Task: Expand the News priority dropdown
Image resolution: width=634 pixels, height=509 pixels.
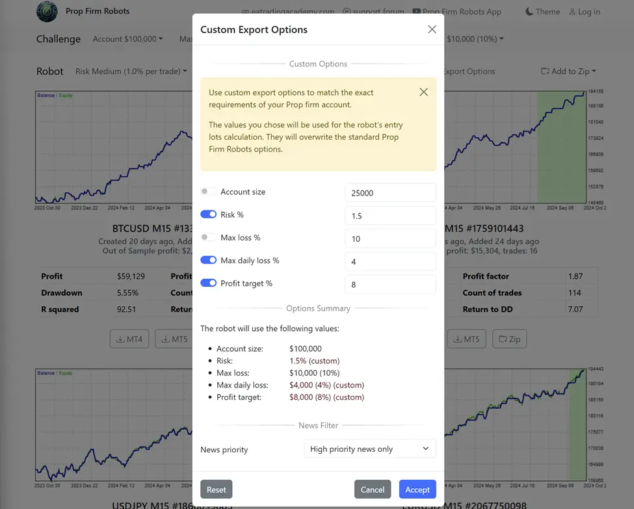Action: tap(369, 449)
